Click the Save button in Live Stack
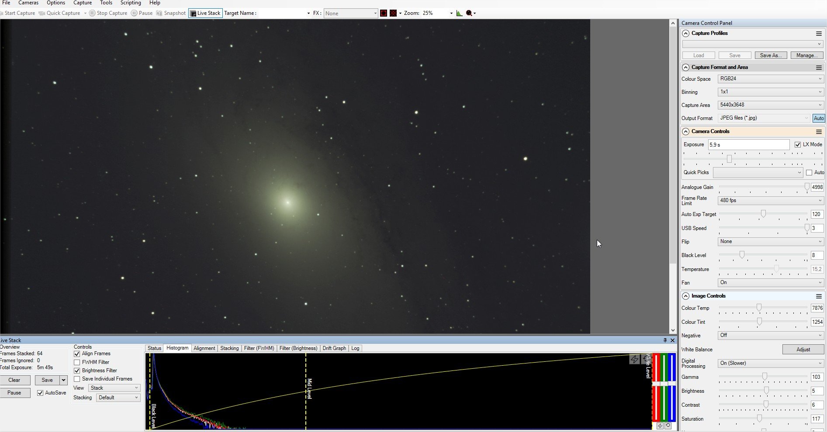The image size is (827, 432). (47, 380)
